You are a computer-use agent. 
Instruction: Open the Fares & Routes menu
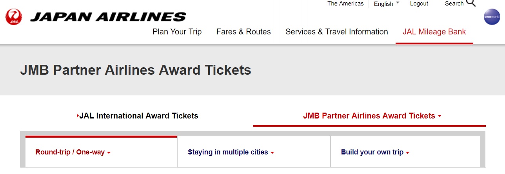[x=243, y=32]
